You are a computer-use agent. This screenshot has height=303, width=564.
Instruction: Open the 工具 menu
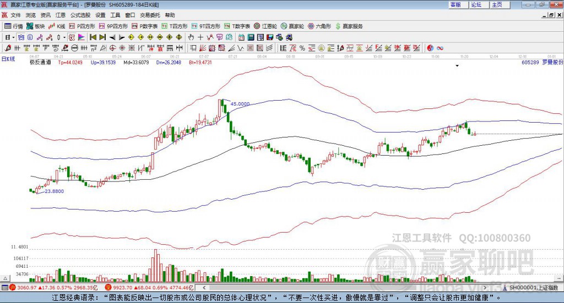(115, 15)
